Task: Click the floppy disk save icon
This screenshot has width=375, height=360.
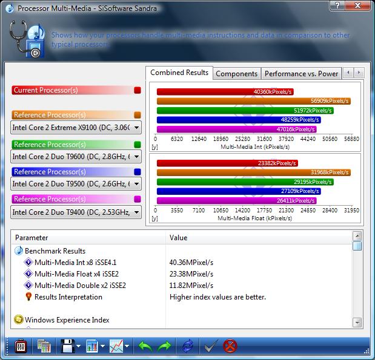Action: pyautogui.click(x=67, y=346)
